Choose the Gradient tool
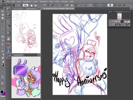The height and width of the screenshot is (100, 133). [3, 65]
